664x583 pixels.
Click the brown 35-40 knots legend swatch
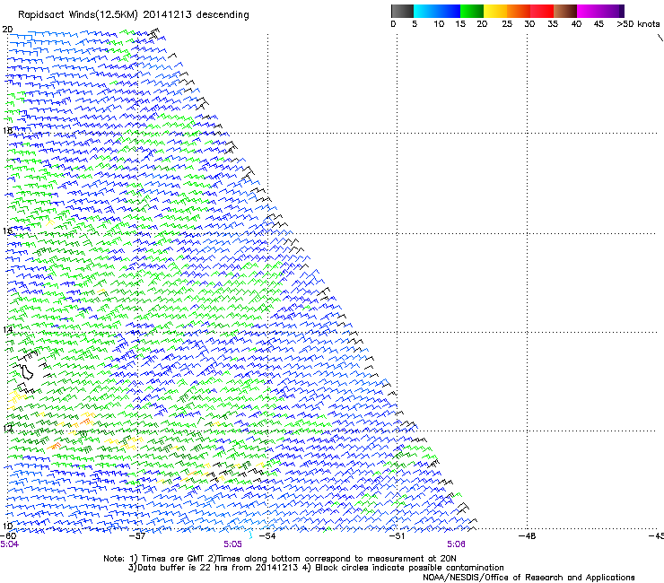[565, 11]
